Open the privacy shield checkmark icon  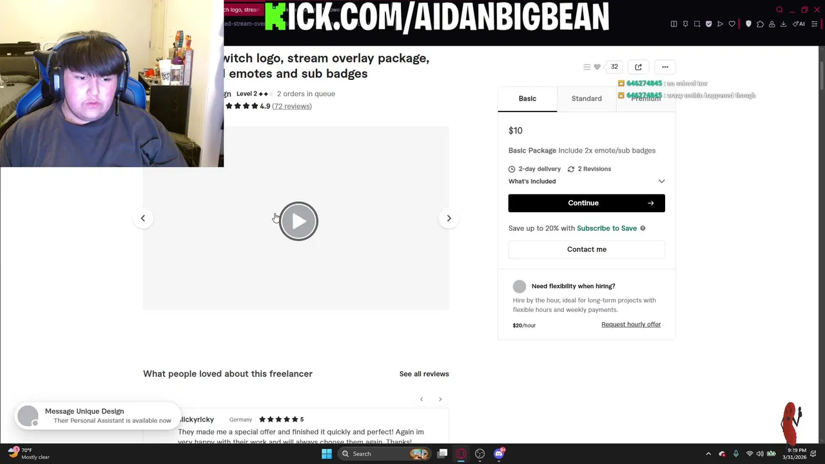(708, 24)
